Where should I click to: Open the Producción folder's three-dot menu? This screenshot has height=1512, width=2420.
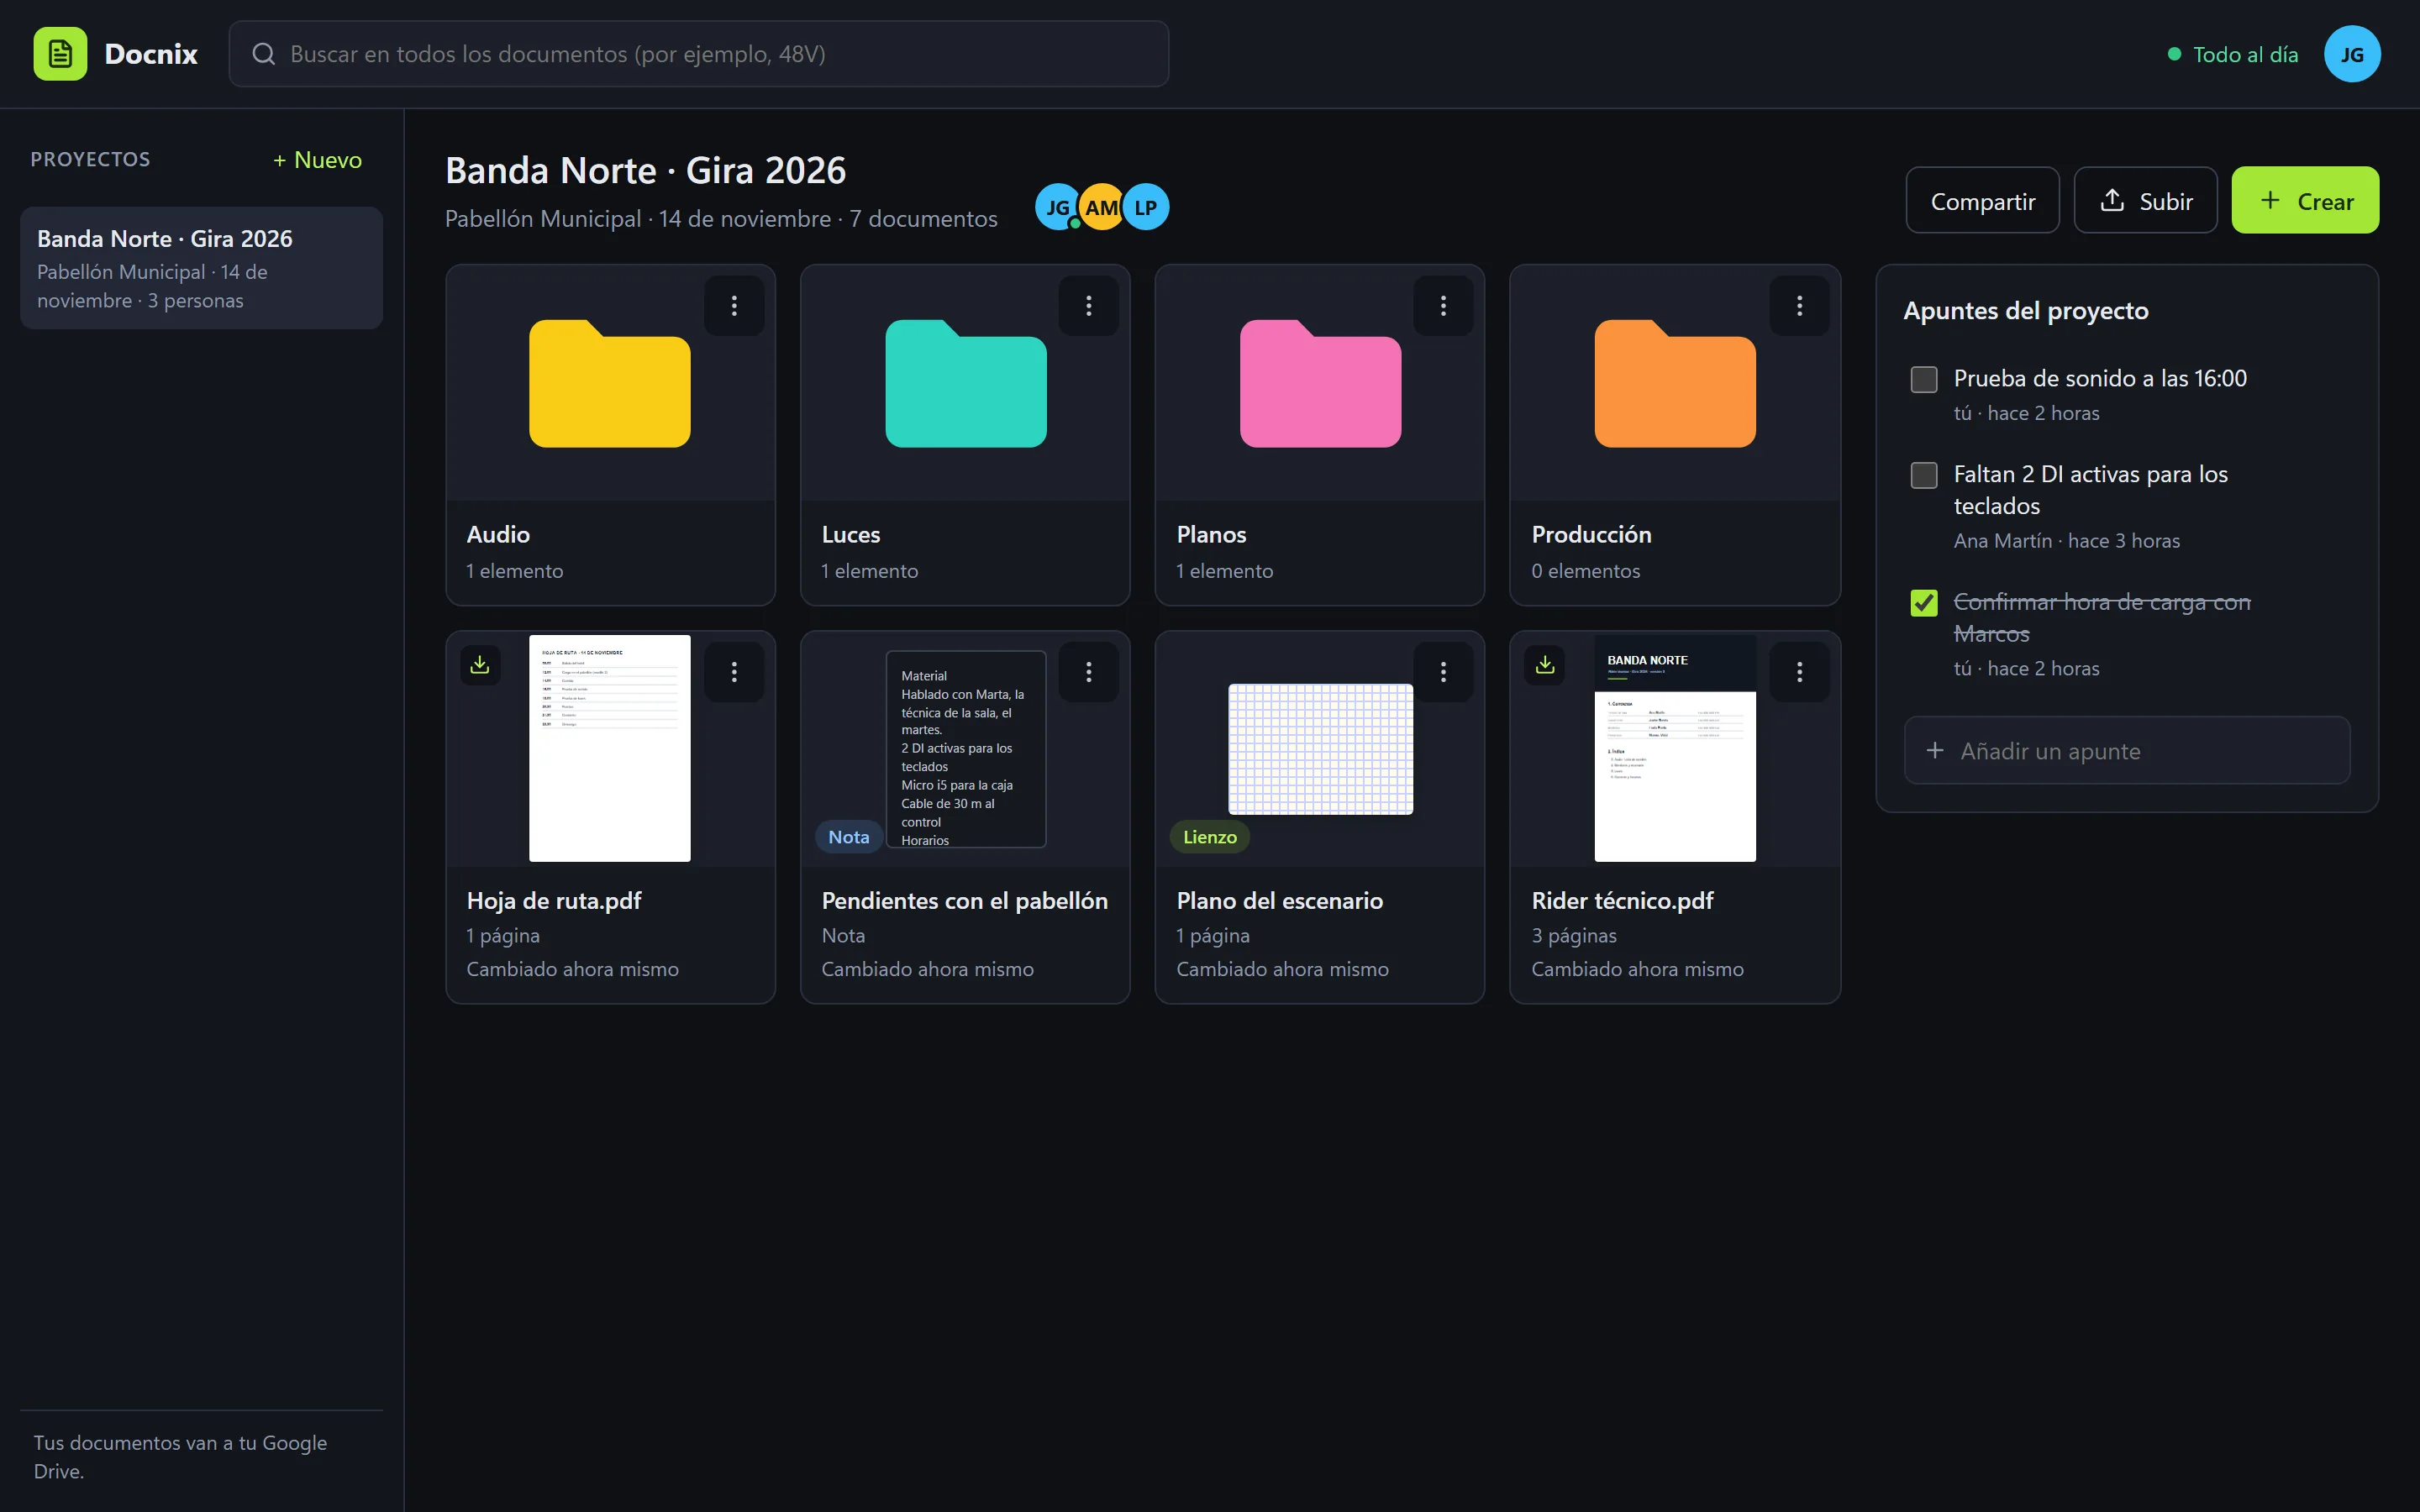point(1799,306)
